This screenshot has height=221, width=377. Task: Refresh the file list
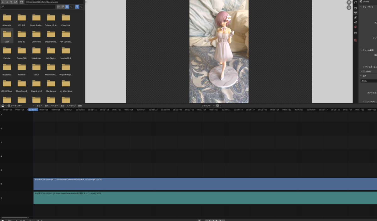click(x=16, y=2)
